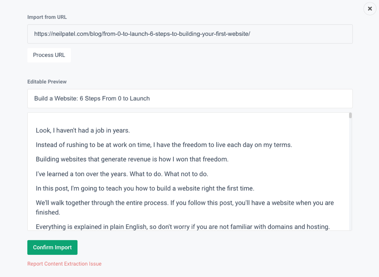
Task: Focus the Import from URL text field
Action: coord(190,34)
